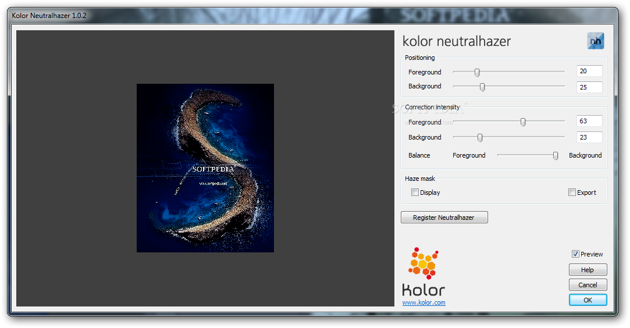Click the Correction Background value field showing 23
Viewport: 630px width, 328px height.
point(589,137)
